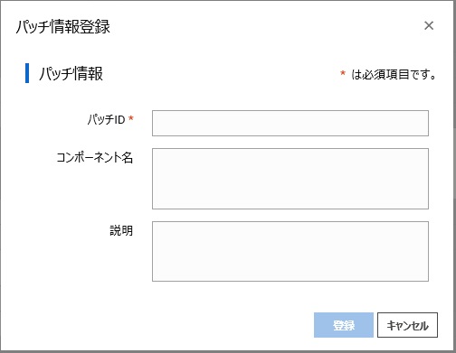Click the red asterisk next to パッチID
Screen dimensions: 456x353
[x=131, y=118]
